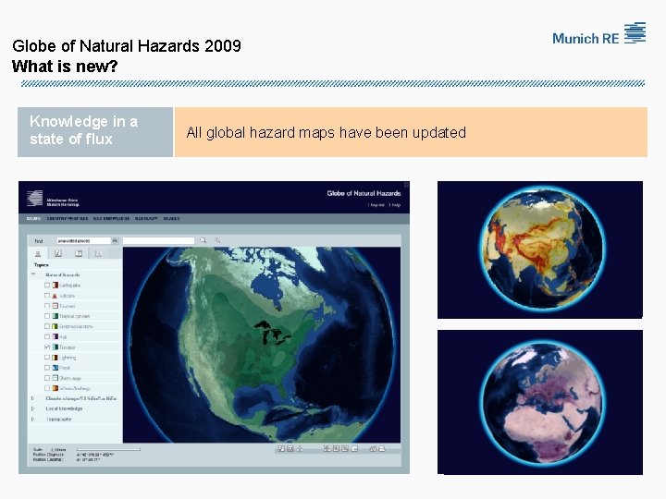This screenshot has height=499, width=666.
Task: Enable the Wildfire checkbox
Action: coord(47,388)
